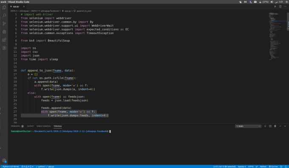Split the editor to the right

pos(280,6)
